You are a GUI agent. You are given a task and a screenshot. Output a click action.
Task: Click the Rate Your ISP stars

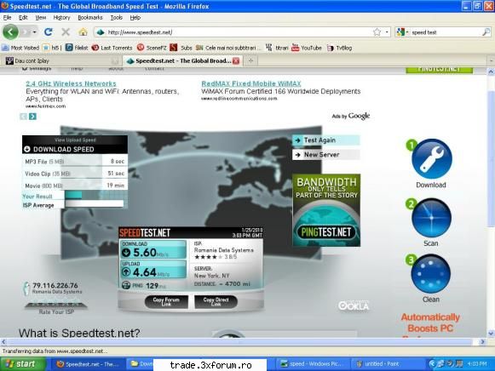pyautogui.click(x=56, y=305)
